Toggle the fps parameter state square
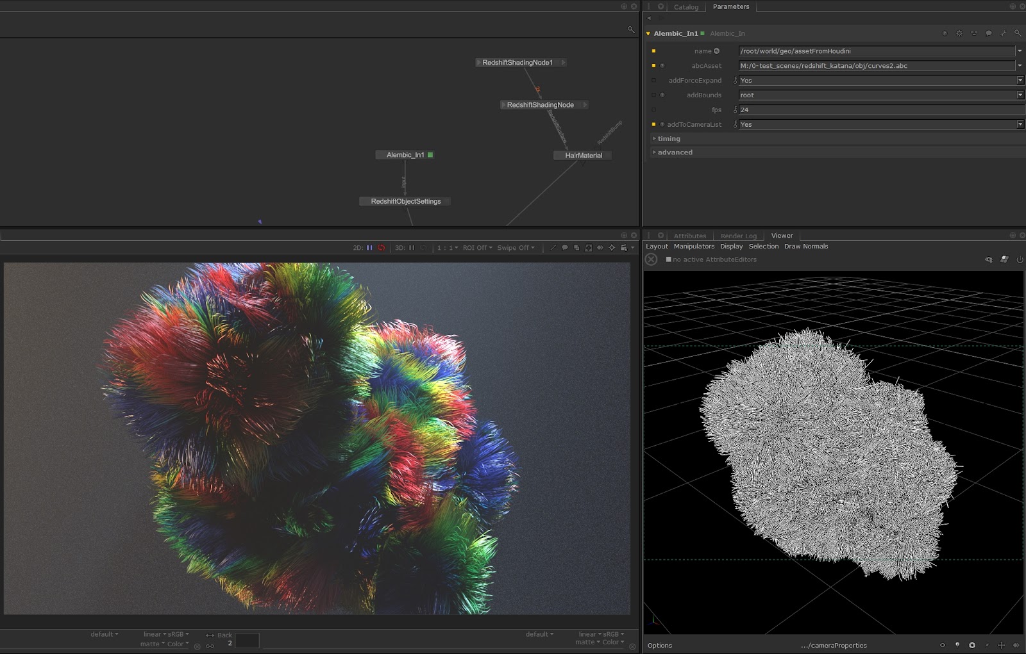Screen dimensions: 1026x654 pyautogui.click(x=653, y=110)
